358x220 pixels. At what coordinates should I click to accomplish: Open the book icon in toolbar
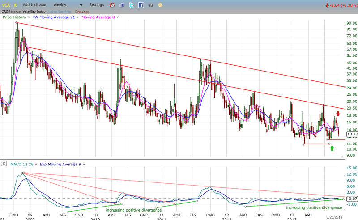(x=121, y=5)
